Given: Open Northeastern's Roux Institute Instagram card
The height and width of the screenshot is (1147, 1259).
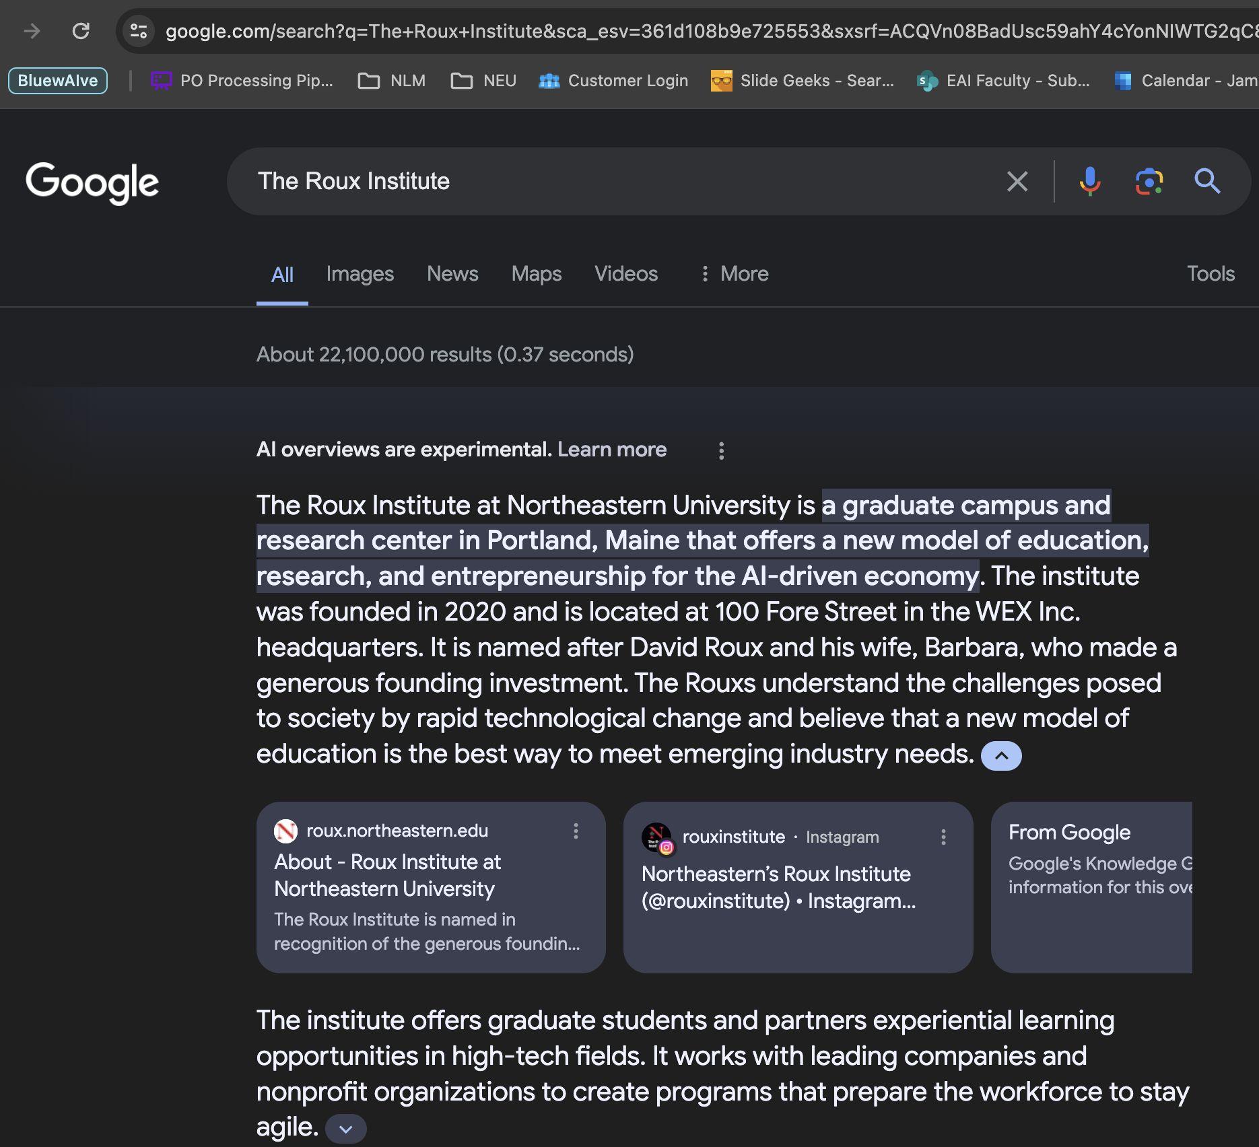Looking at the screenshot, I should [798, 887].
